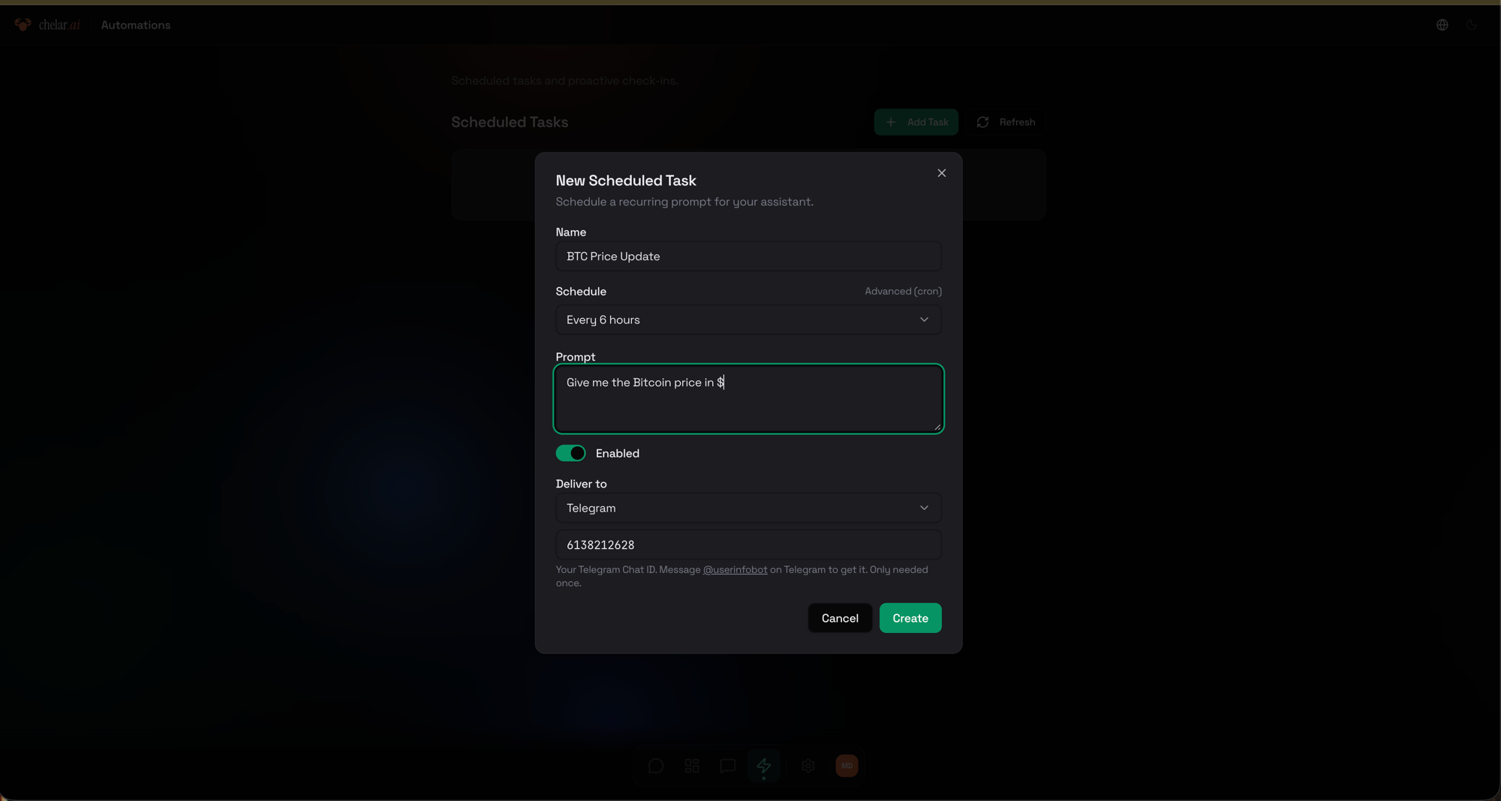This screenshot has width=1501, height=801.
Task: Click Add Task behind the dialog
Action: 916,122
